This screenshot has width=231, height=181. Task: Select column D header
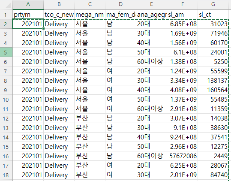pyautogui.click(x=121, y=4)
